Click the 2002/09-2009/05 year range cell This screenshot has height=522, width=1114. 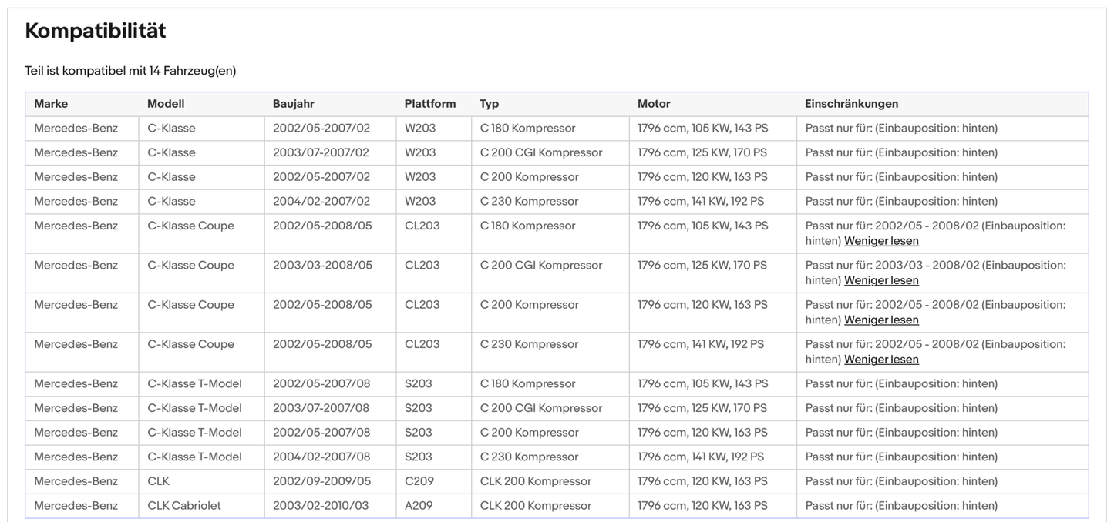point(321,481)
